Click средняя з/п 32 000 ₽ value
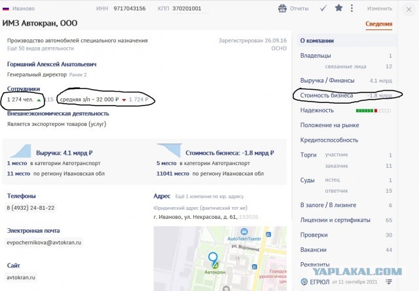The width and height of the screenshot is (419, 291). 89,100
